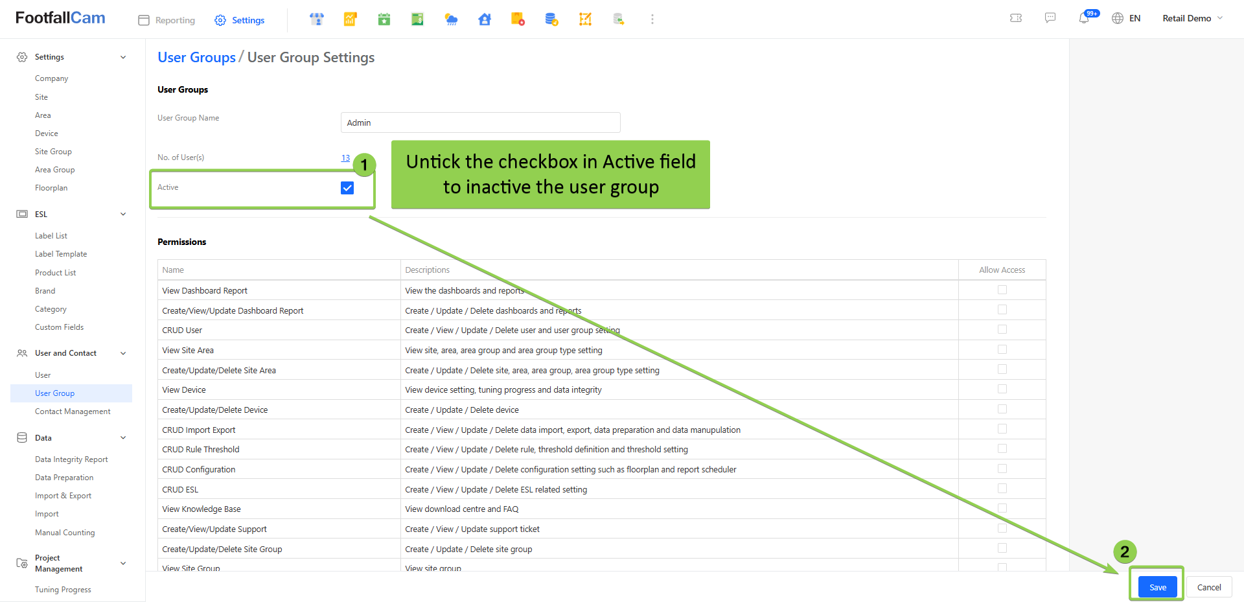Open the orange floorplan drawing icon
This screenshot has width=1244, height=602.
(x=585, y=19)
